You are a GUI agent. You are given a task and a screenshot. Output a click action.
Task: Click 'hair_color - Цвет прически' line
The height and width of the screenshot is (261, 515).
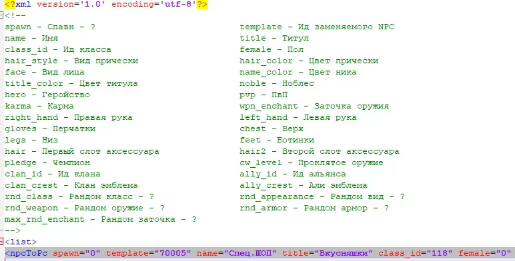309,61
